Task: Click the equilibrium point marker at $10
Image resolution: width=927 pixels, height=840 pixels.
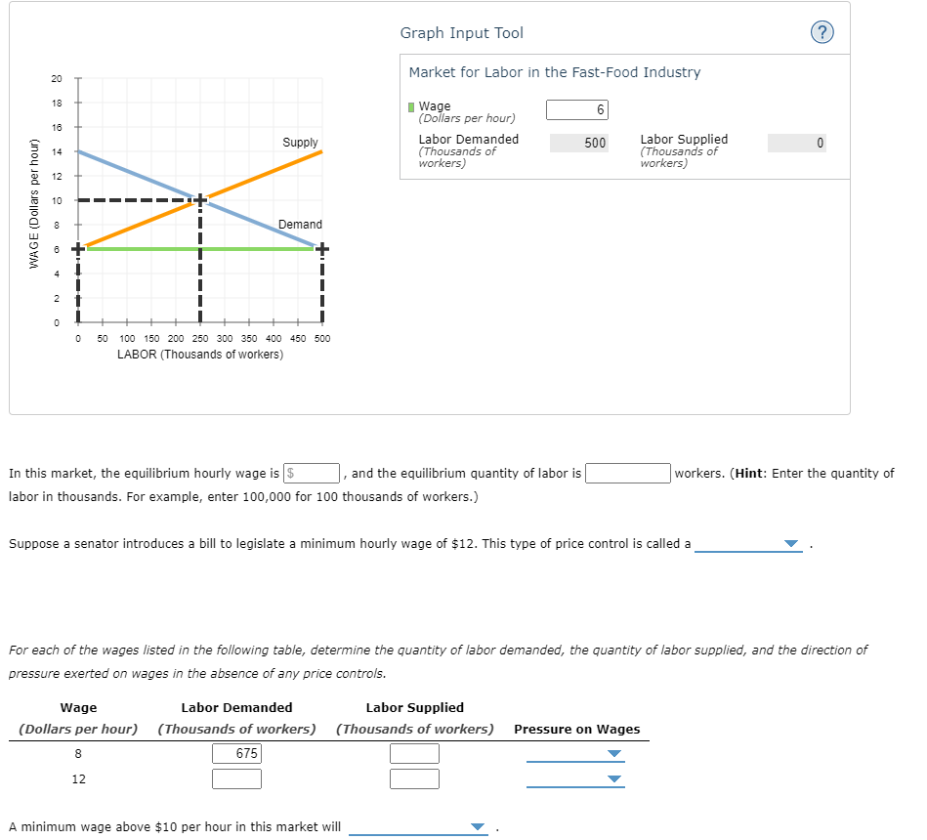Action: [200, 199]
